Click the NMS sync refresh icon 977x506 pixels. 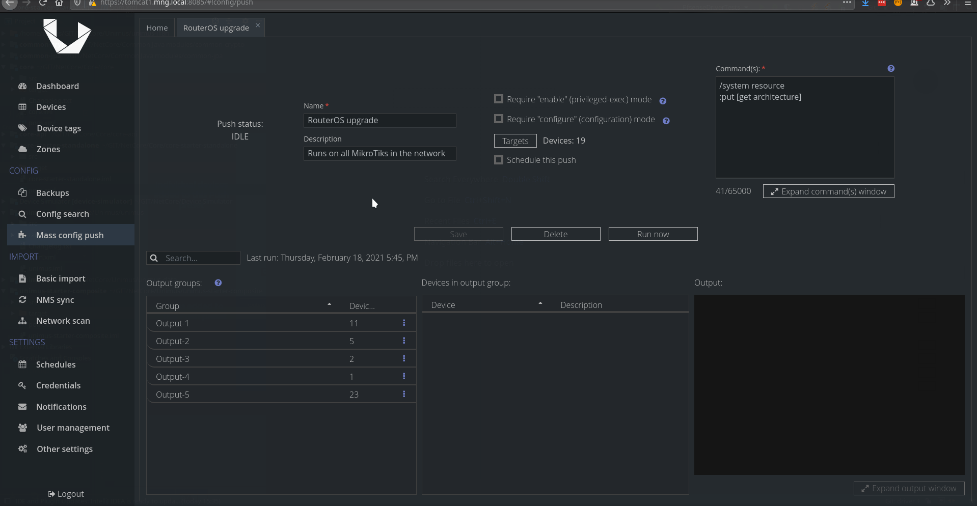click(22, 300)
